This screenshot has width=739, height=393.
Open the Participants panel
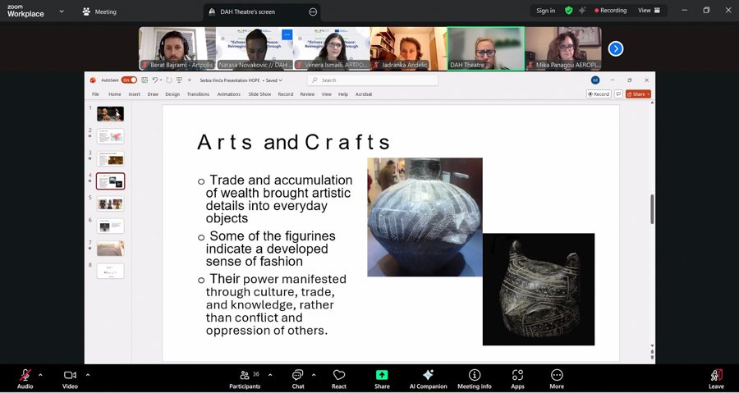point(245,377)
